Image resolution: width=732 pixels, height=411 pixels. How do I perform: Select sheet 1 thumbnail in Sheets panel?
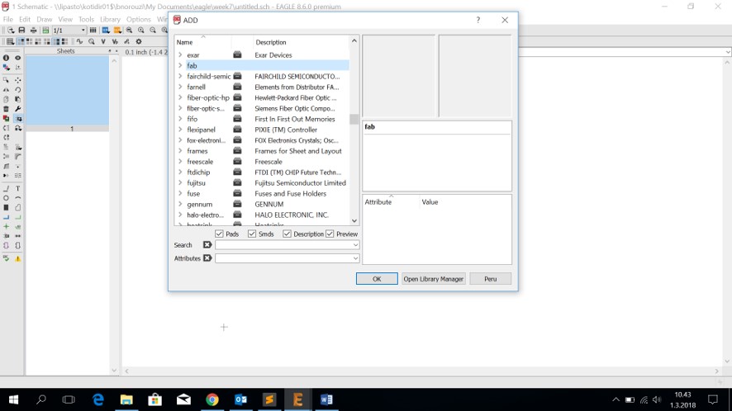pyautogui.click(x=68, y=91)
